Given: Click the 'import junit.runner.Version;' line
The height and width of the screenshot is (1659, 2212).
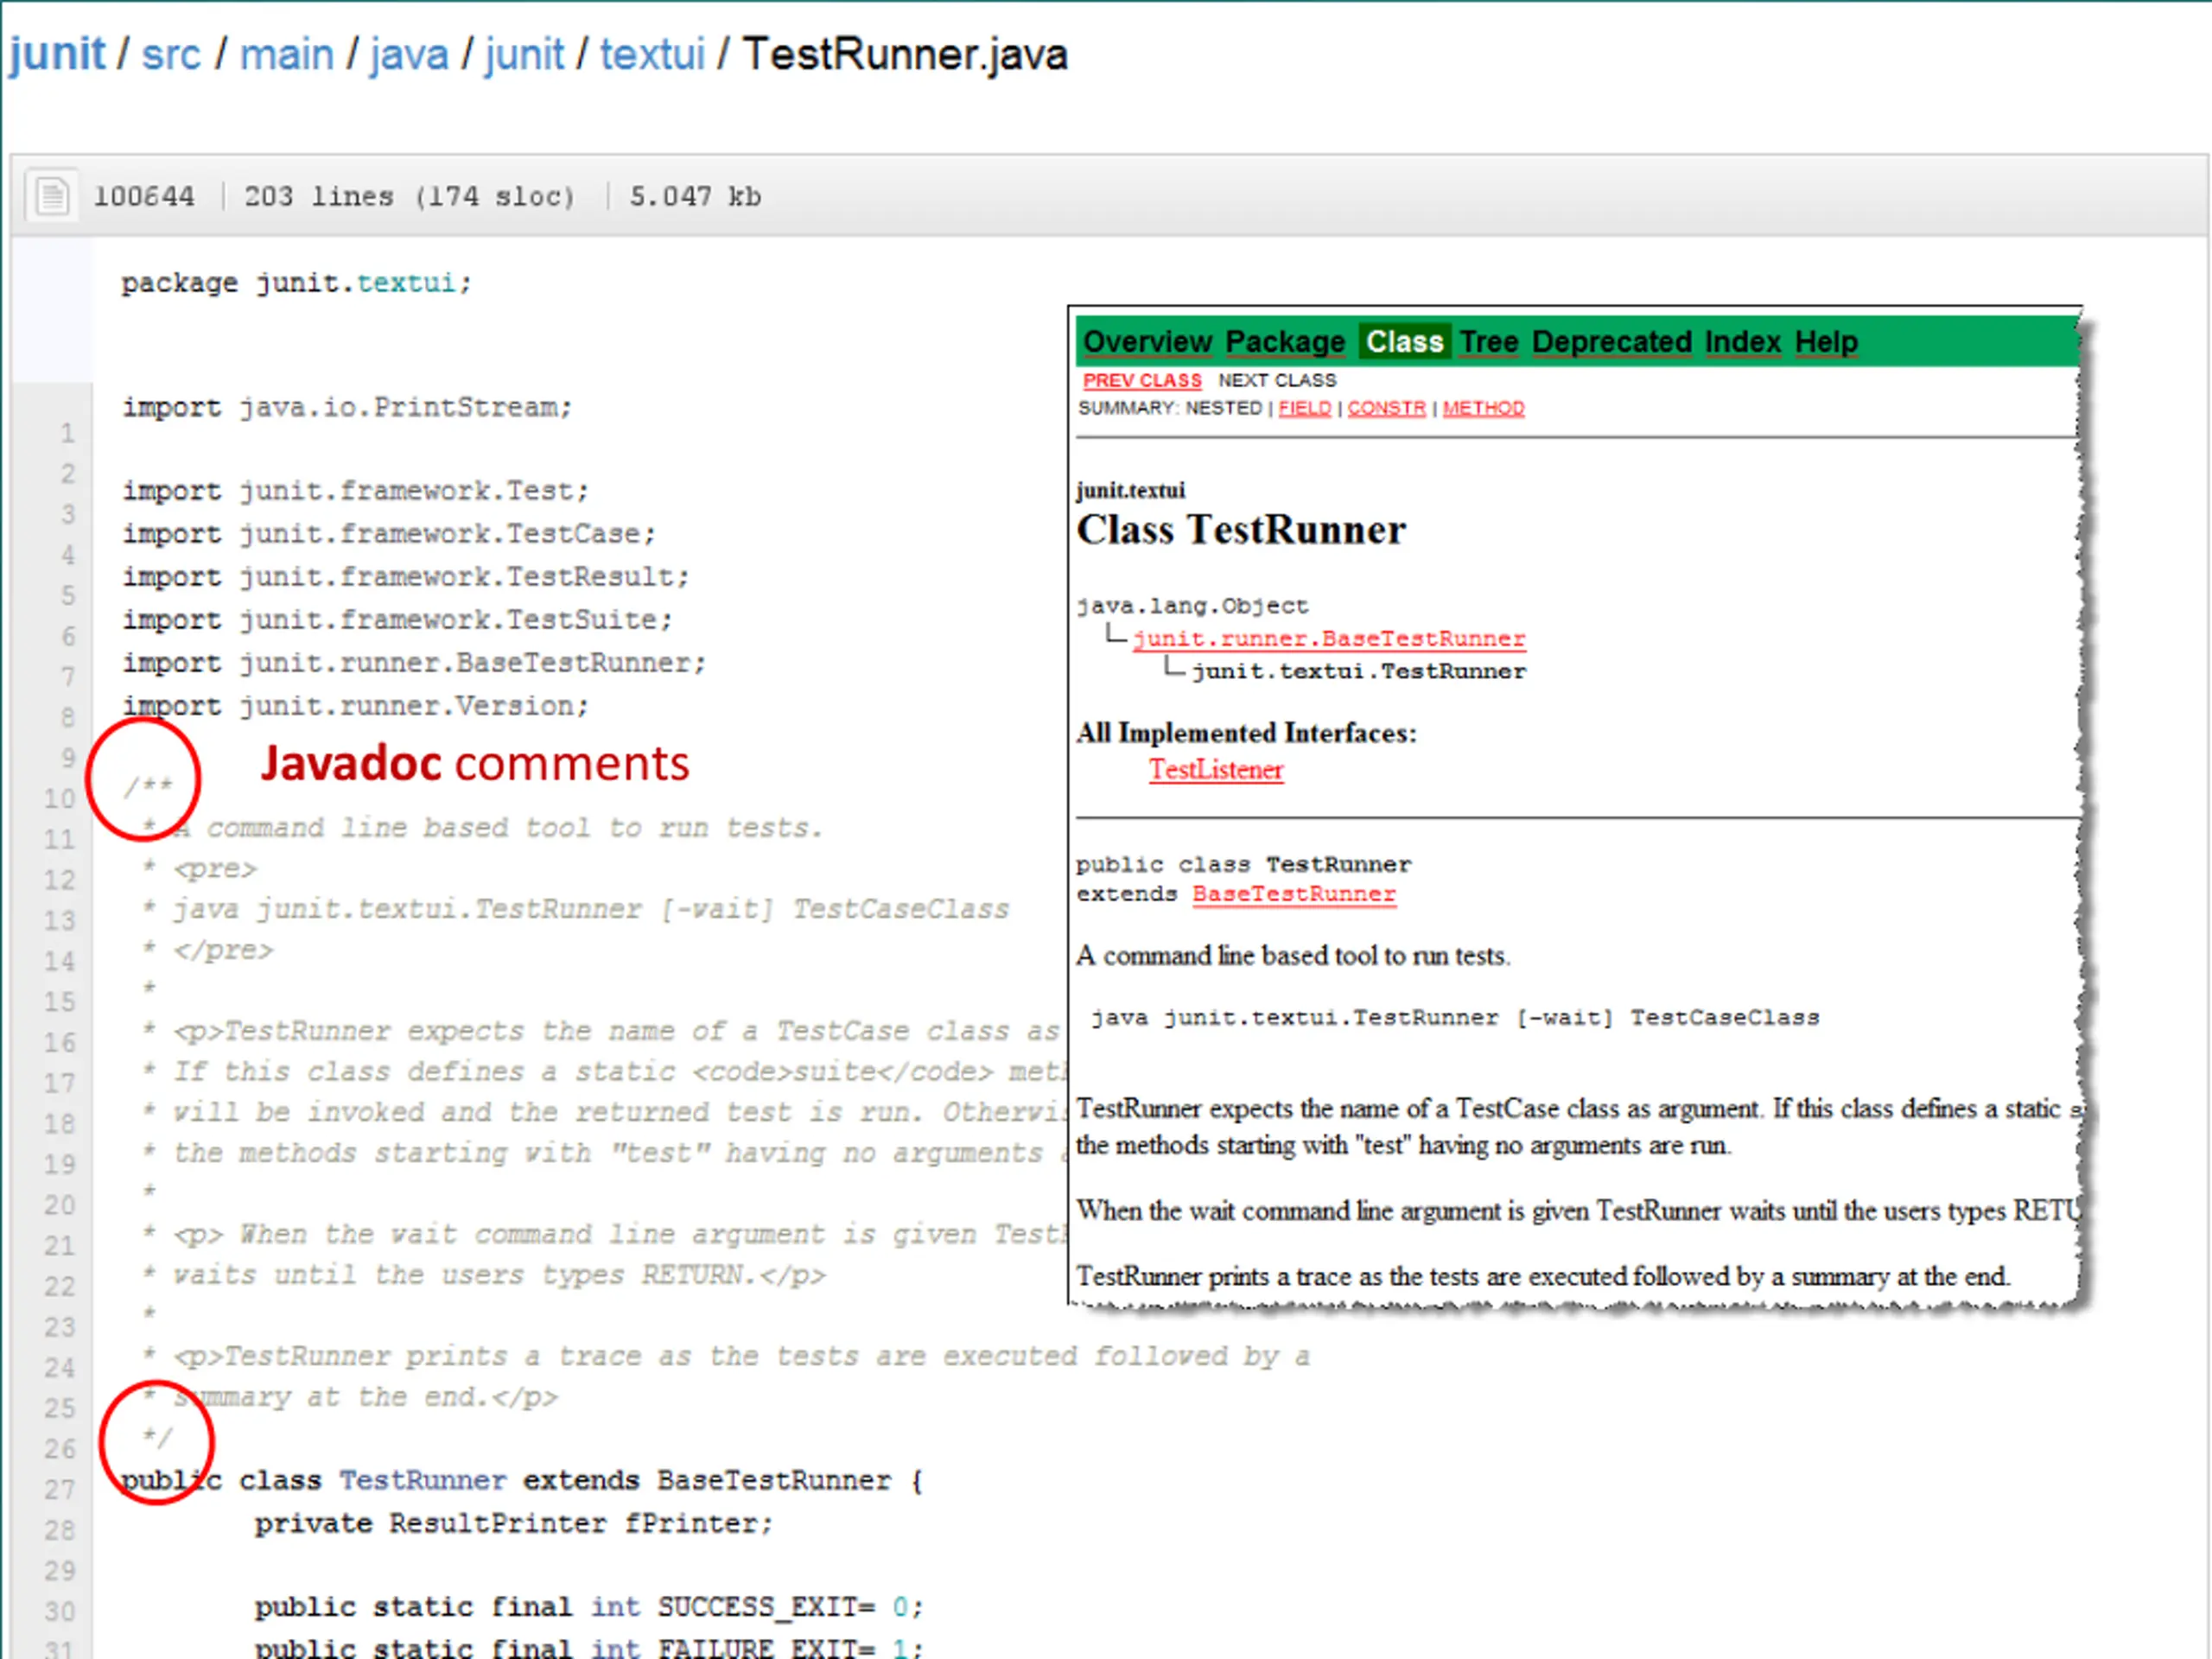Looking at the screenshot, I should (x=355, y=706).
